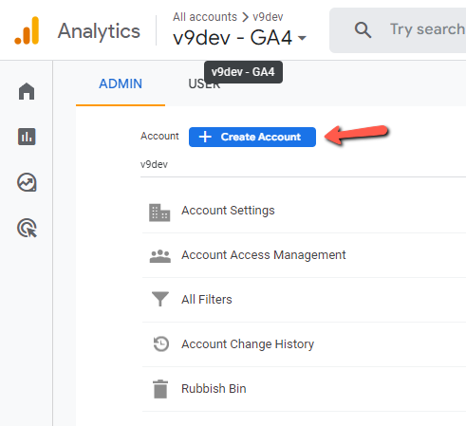Switch to the ADMIN tab
The width and height of the screenshot is (466, 426).
[x=121, y=83]
